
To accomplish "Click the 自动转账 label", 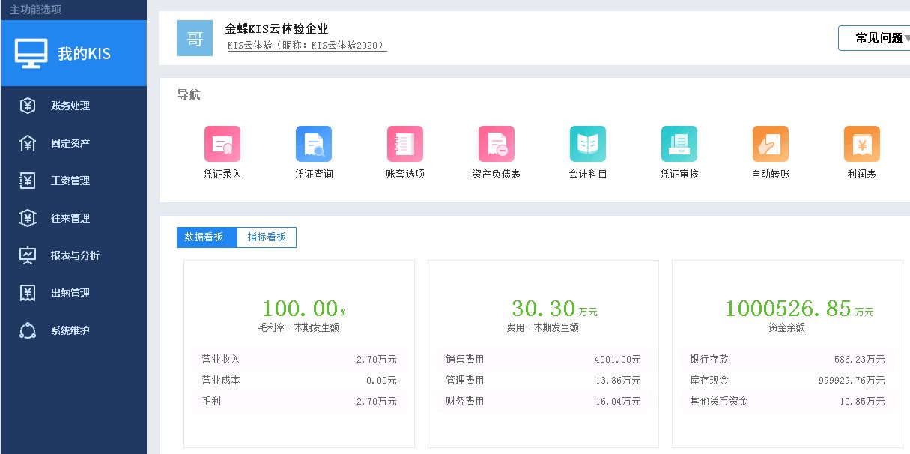I will [x=771, y=174].
